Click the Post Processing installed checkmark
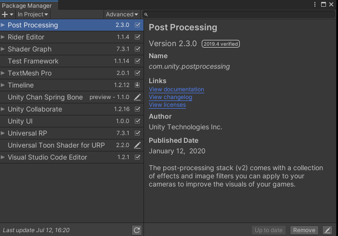 pyautogui.click(x=137, y=25)
